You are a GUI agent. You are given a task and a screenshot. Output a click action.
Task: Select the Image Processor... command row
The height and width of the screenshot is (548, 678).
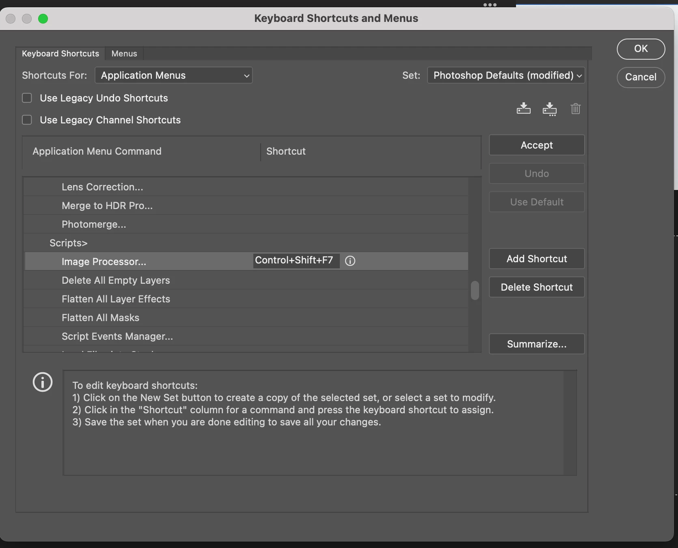(x=246, y=261)
